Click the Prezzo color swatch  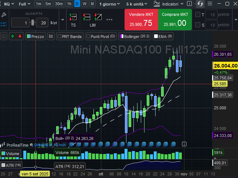(x=29, y=36)
